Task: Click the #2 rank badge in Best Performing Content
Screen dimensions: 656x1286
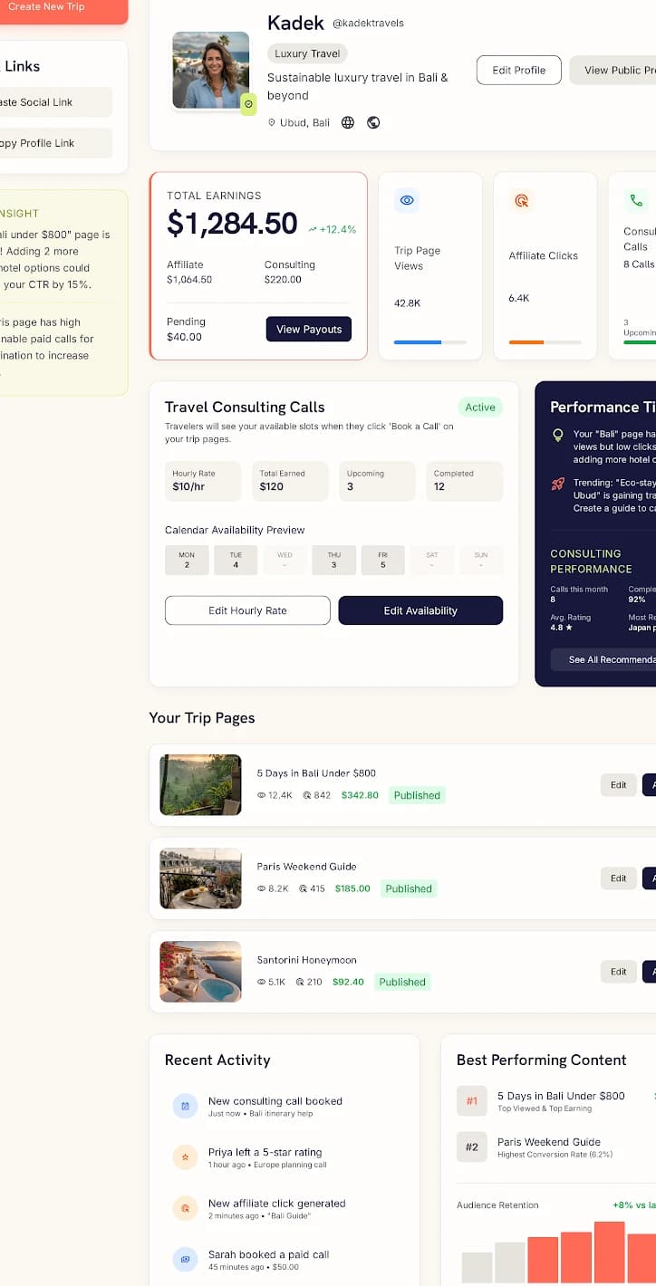Action: click(x=471, y=1147)
